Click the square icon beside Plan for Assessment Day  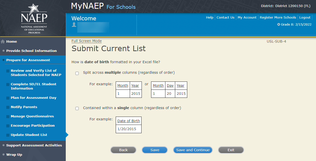point(8,98)
